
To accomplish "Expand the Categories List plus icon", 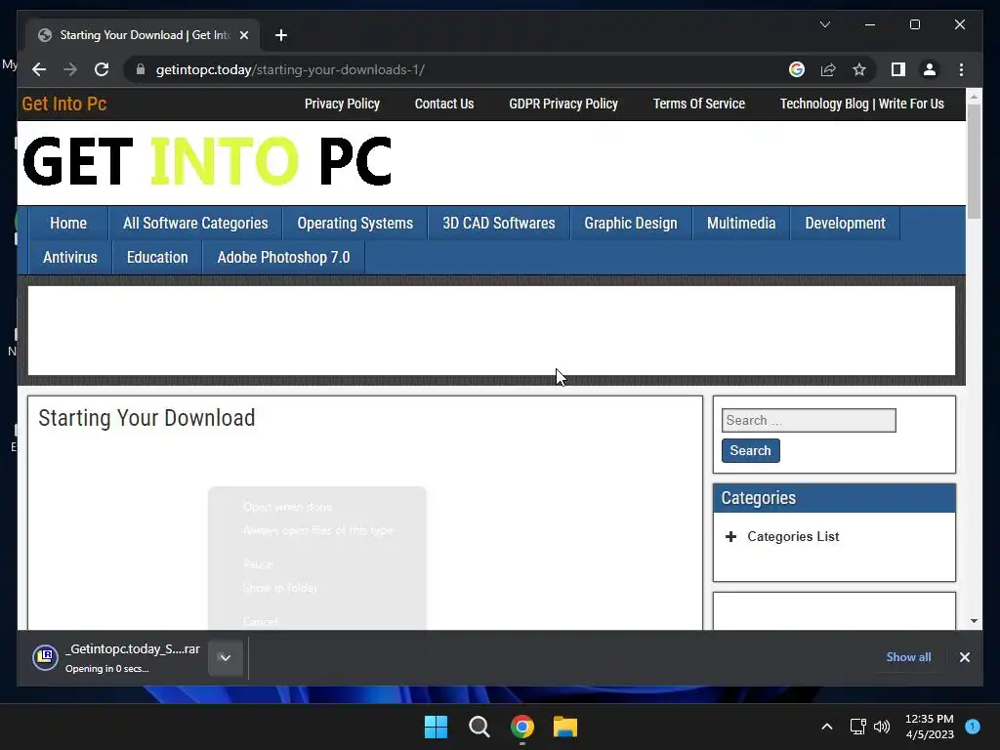I will [730, 536].
